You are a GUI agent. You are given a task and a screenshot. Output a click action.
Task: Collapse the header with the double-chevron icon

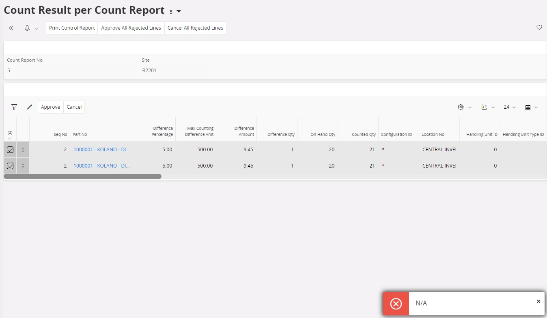pyautogui.click(x=11, y=28)
